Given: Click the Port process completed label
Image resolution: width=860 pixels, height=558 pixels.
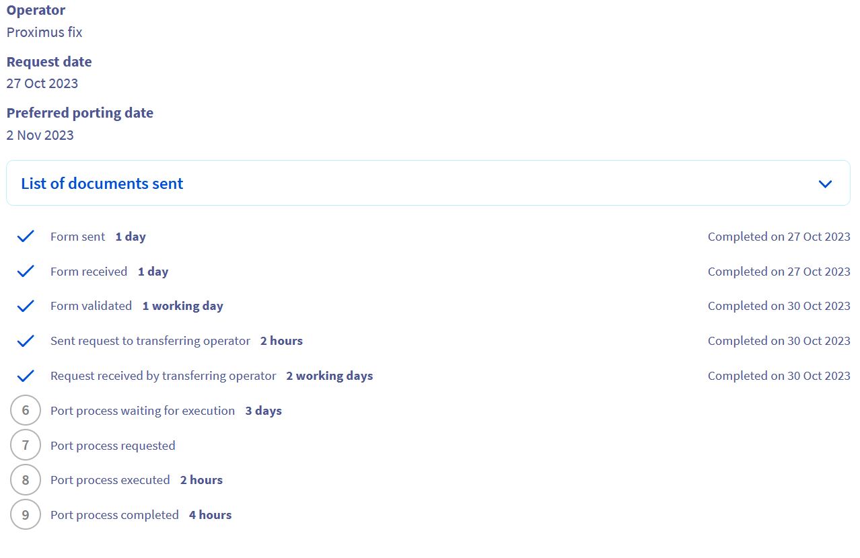Looking at the screenshot, I should (114, 515).
